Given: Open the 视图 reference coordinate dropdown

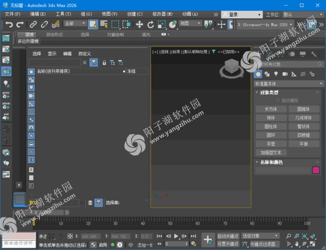Looking at the screenshot, I should click(191, 23).
